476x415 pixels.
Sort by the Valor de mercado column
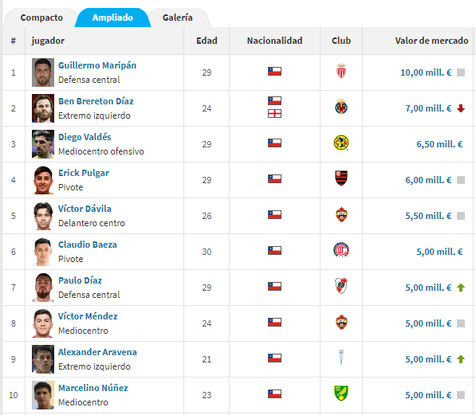[x=431, y=41]
